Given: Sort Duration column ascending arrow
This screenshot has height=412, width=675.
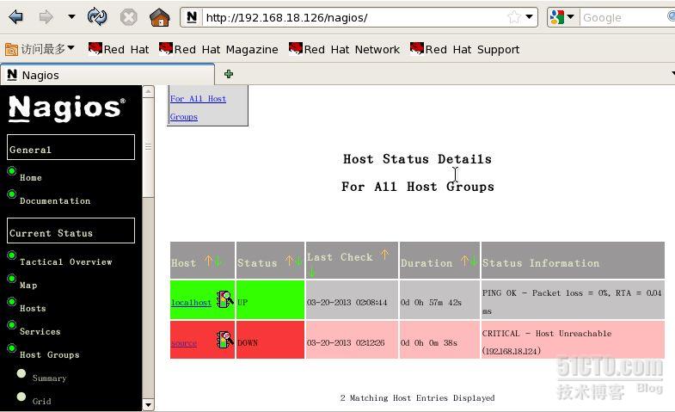Looking at the screenshot, I should (464, 261).
